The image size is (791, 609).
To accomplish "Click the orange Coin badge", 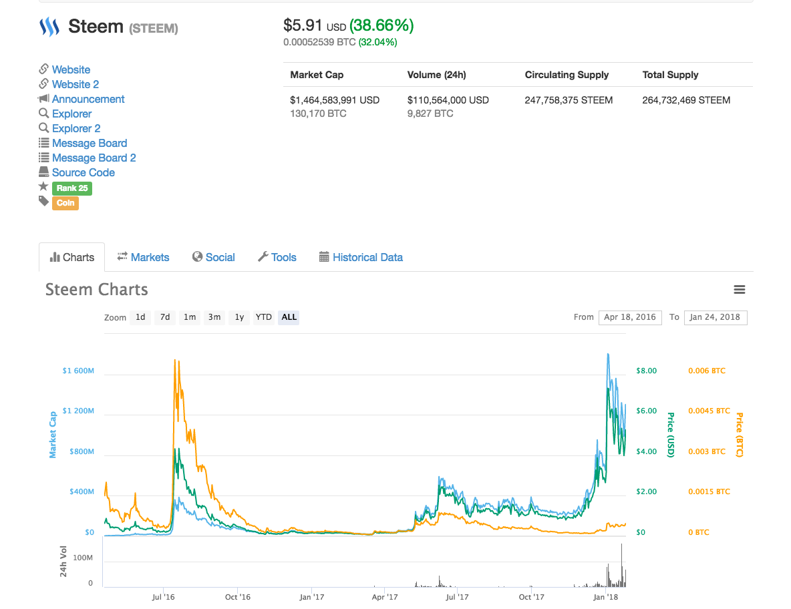I will point(65,202).
